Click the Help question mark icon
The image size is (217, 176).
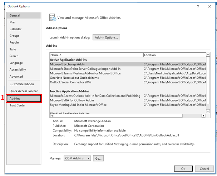click(x=198, y=6)
